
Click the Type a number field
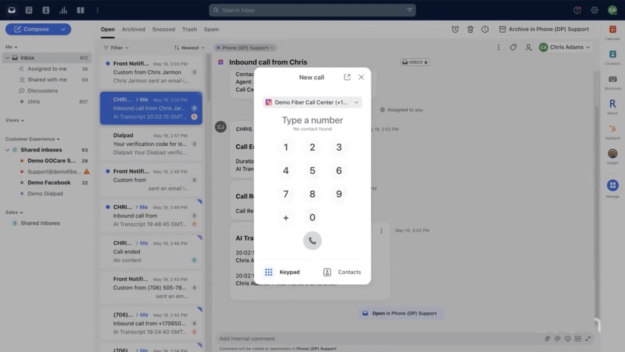point(312,120)
